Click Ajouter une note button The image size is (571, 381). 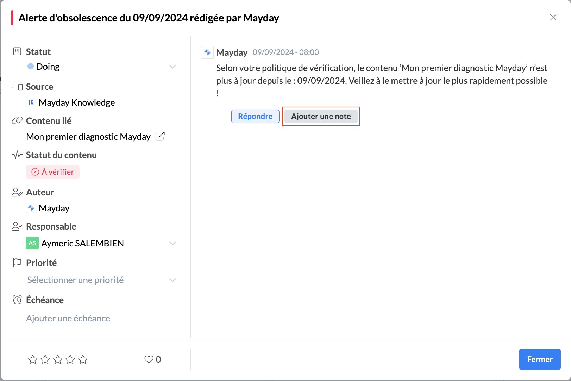(x=321, y=116)
